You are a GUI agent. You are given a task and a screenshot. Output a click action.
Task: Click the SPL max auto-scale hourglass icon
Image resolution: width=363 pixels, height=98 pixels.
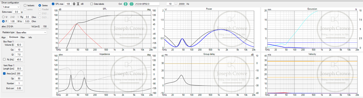[78, 4]
